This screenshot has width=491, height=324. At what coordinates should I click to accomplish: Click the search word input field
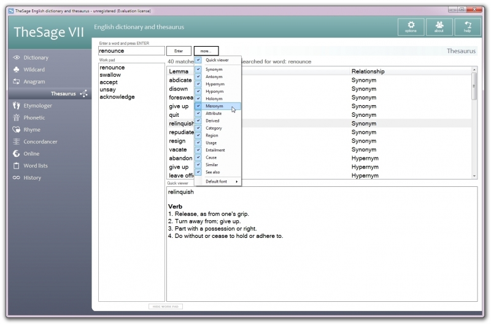click(x=131, y=51)
